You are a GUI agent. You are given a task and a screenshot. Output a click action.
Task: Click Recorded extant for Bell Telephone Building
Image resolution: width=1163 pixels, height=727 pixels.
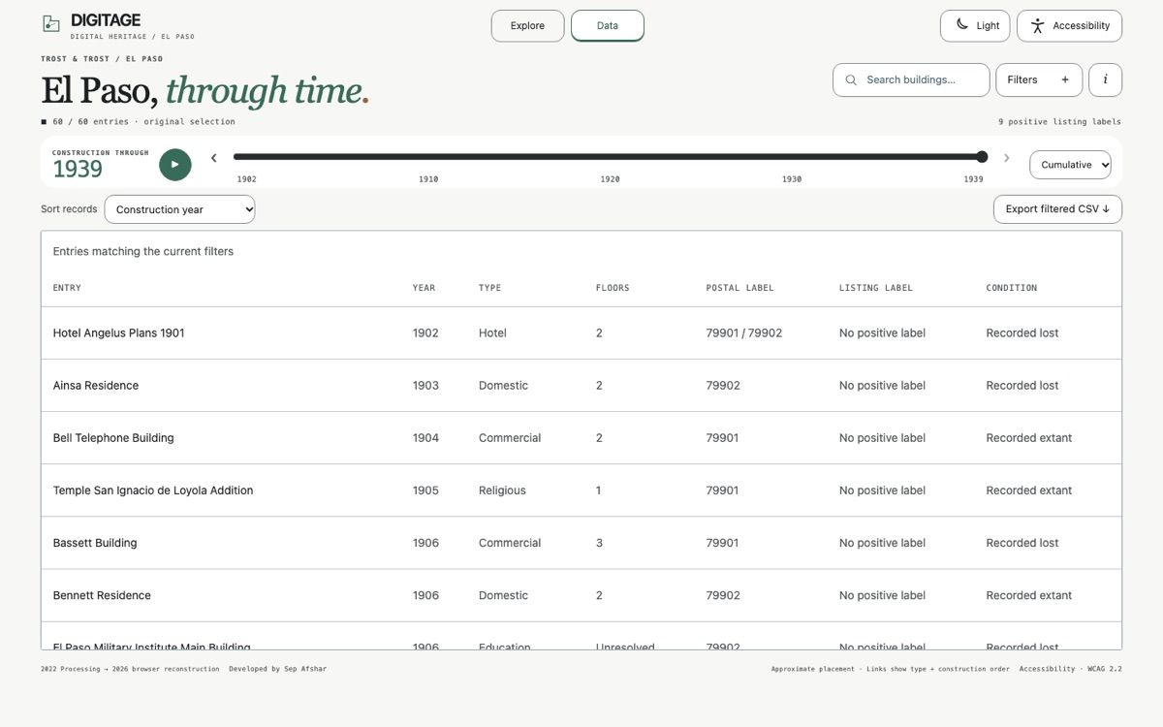coord(1029,438)
